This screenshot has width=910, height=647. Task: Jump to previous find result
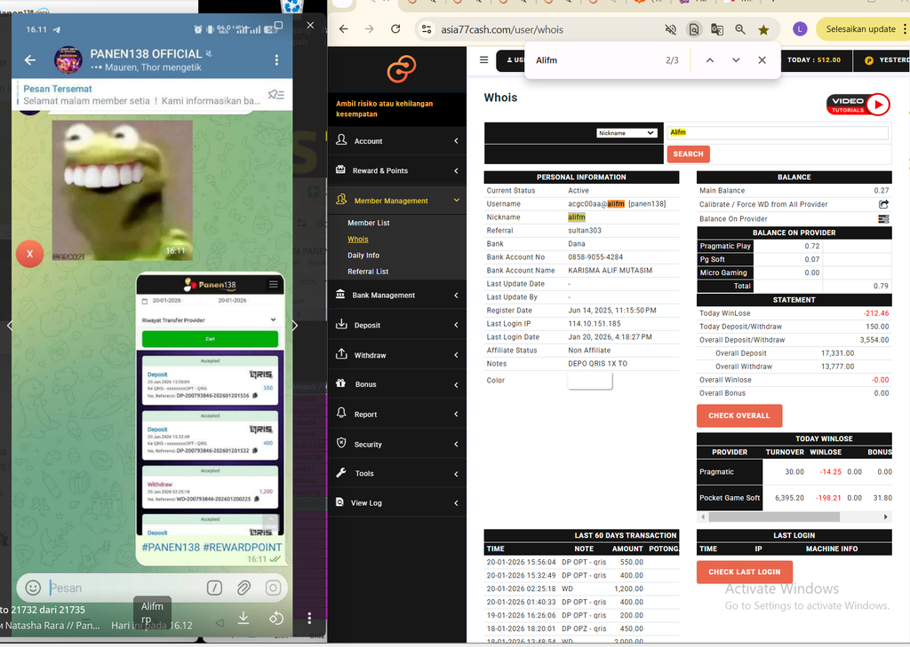(x=710, y=60)
